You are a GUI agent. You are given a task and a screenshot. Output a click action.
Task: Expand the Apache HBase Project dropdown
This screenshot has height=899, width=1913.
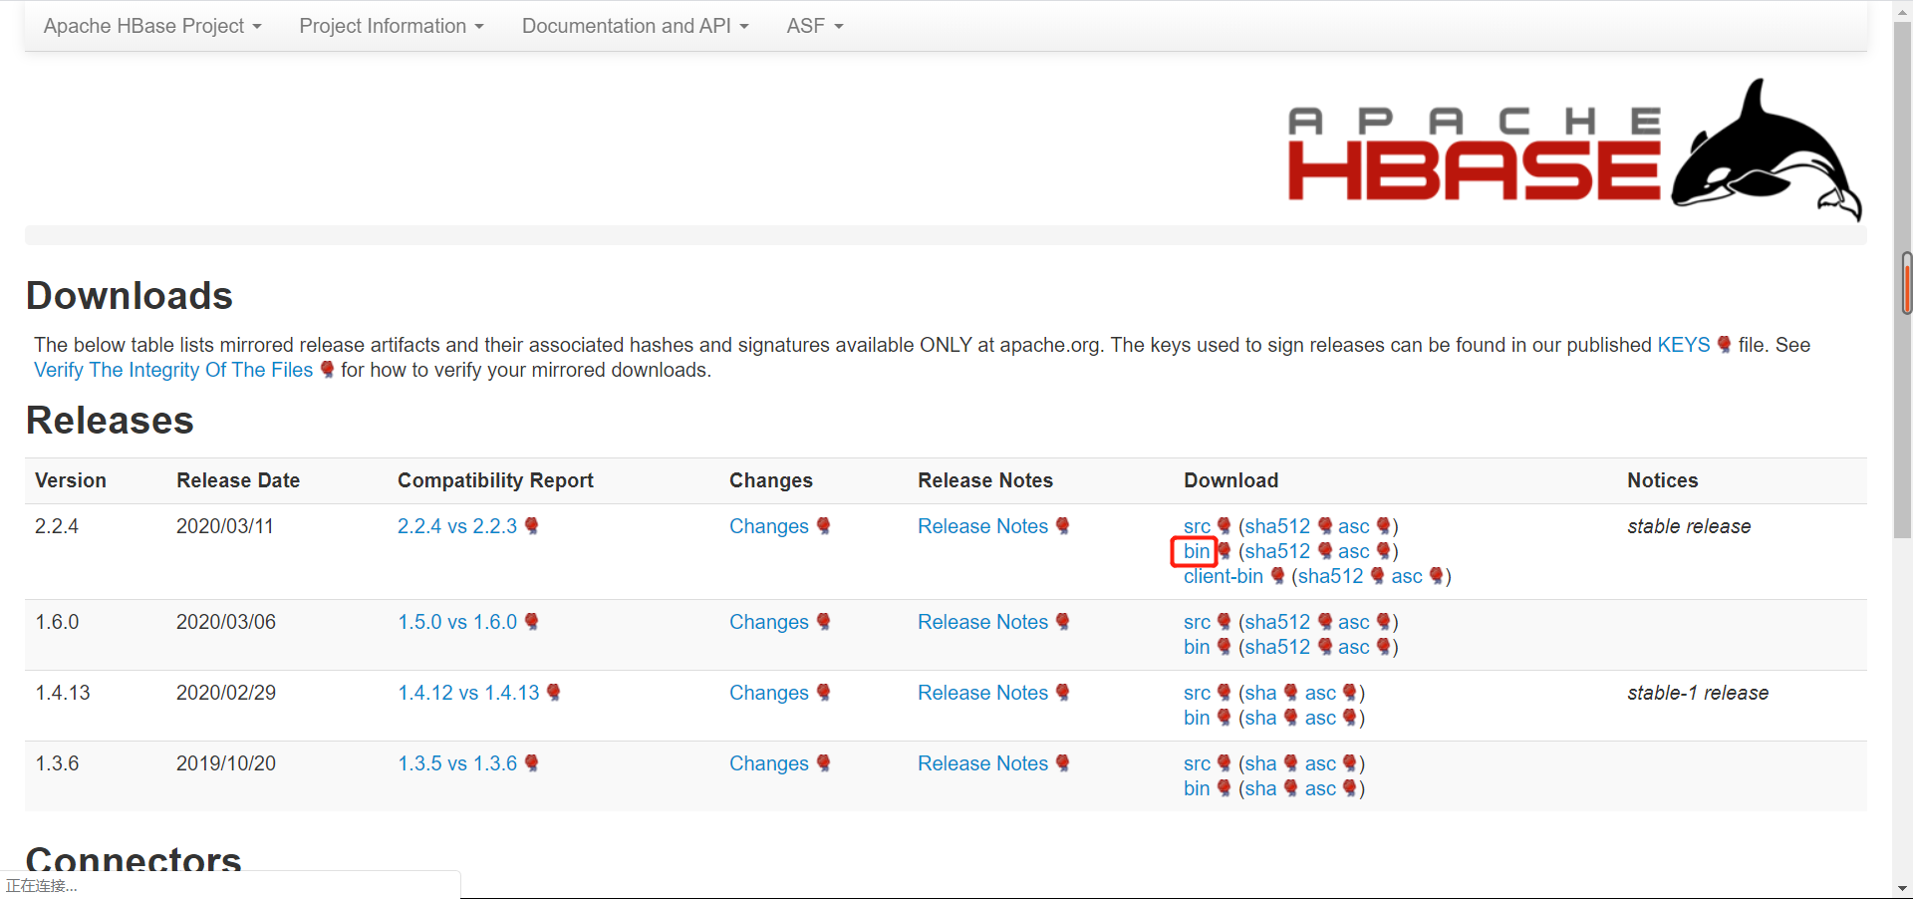click(151, 26)
